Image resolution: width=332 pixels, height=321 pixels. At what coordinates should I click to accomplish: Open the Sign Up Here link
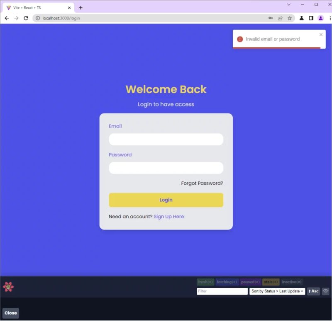click(x=168, y=216)
